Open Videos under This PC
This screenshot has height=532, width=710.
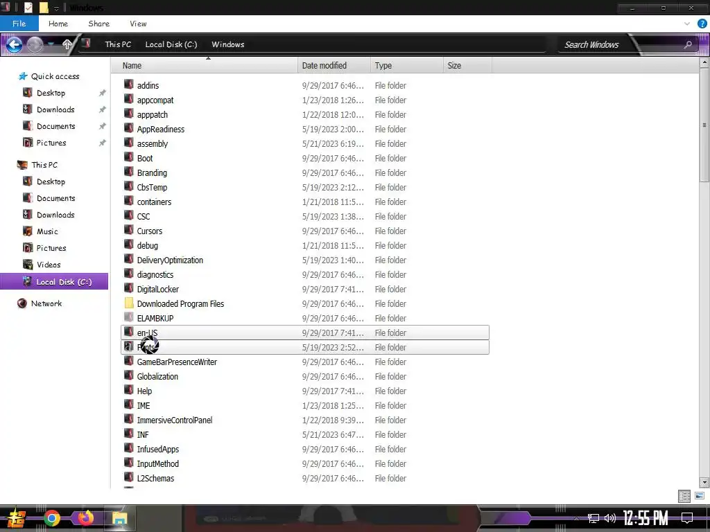49,265
